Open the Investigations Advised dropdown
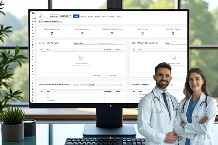This screenshot has height=145, width=218. tap(86, 85)
